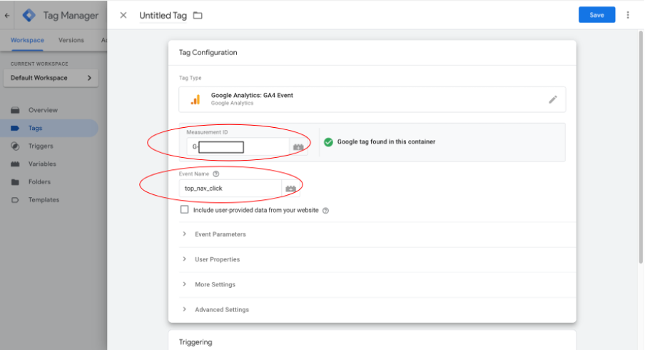Screen dimensions: 645x350
Task: Click the Overview sidebar icon
Action: (15, 110)
